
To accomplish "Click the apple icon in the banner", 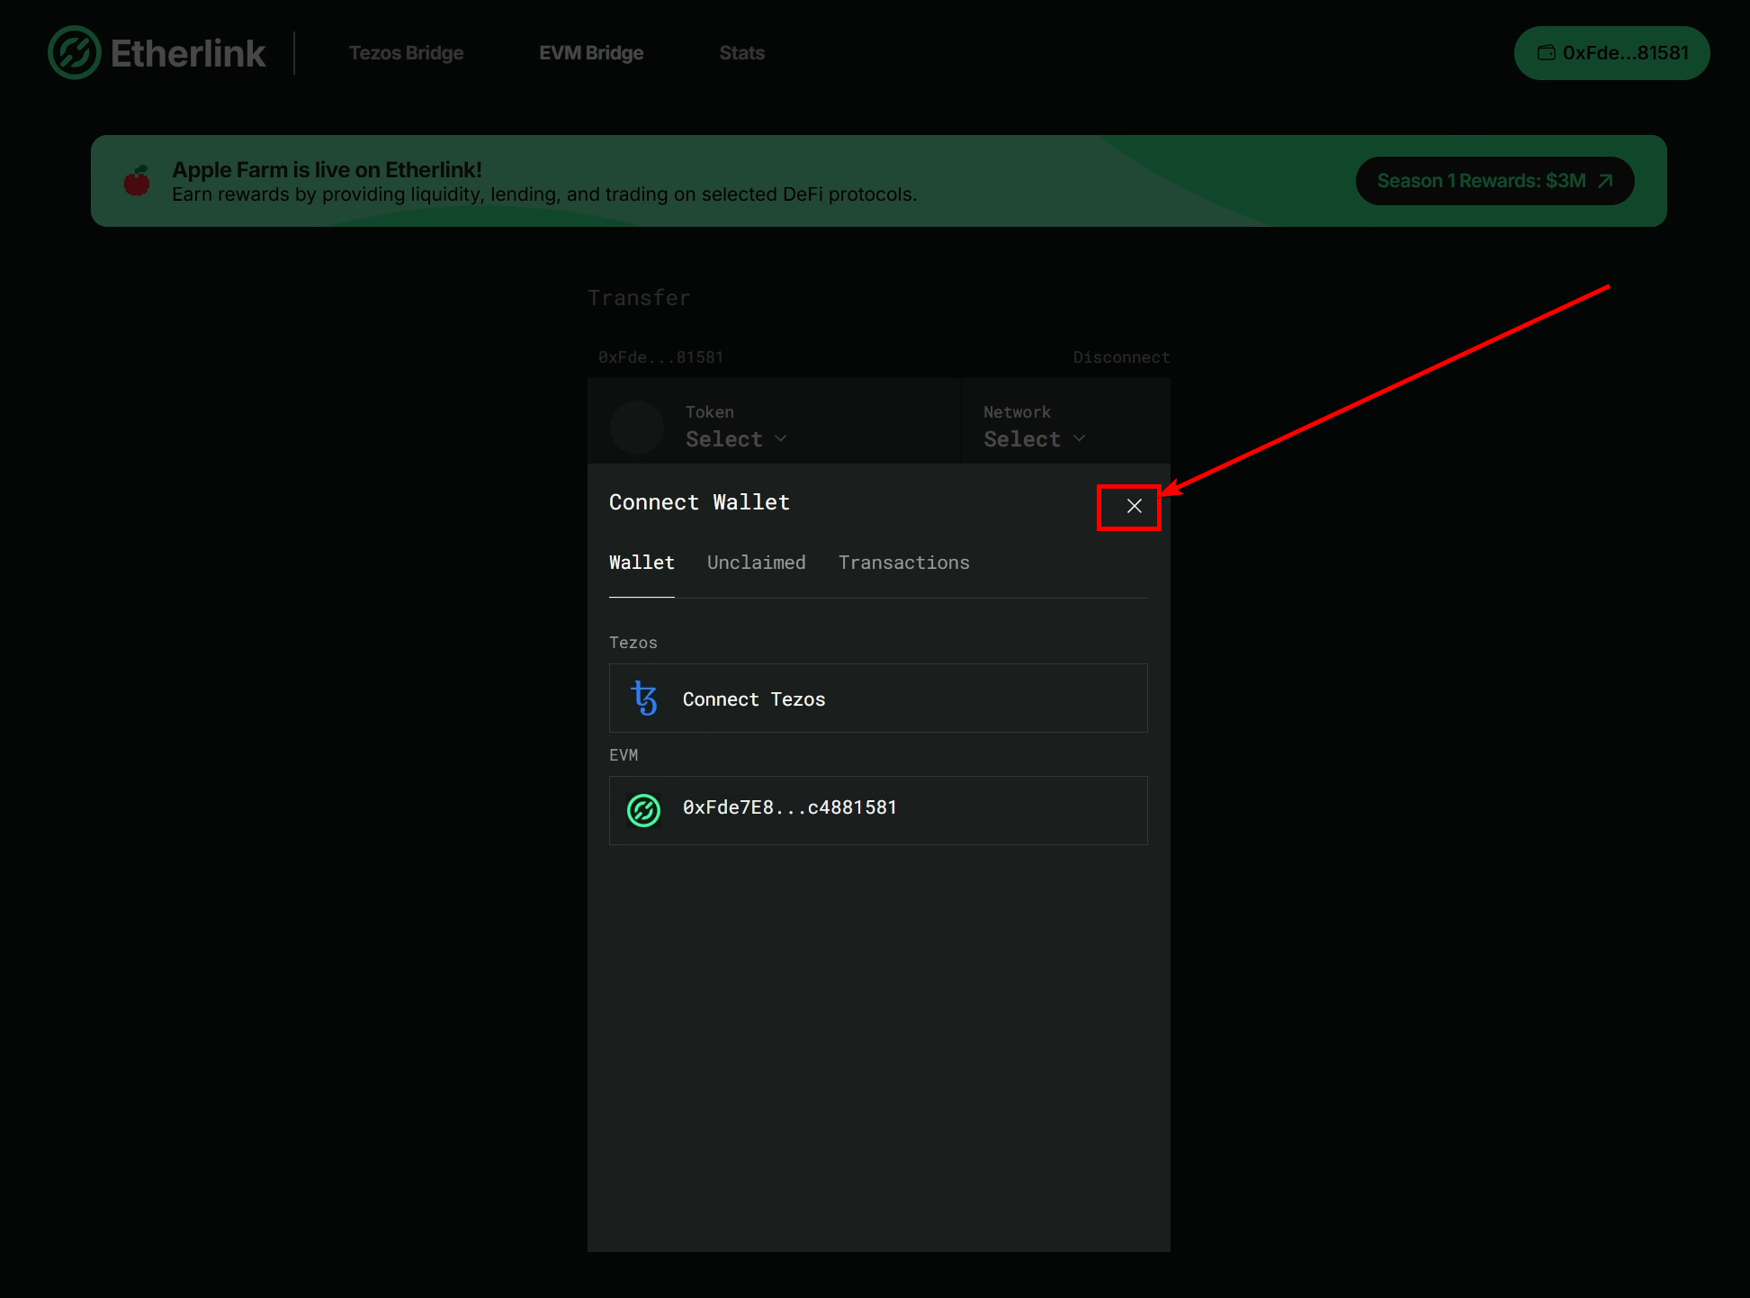I will point(137,181).
